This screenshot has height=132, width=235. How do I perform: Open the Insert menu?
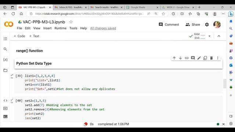click(47, 28)
